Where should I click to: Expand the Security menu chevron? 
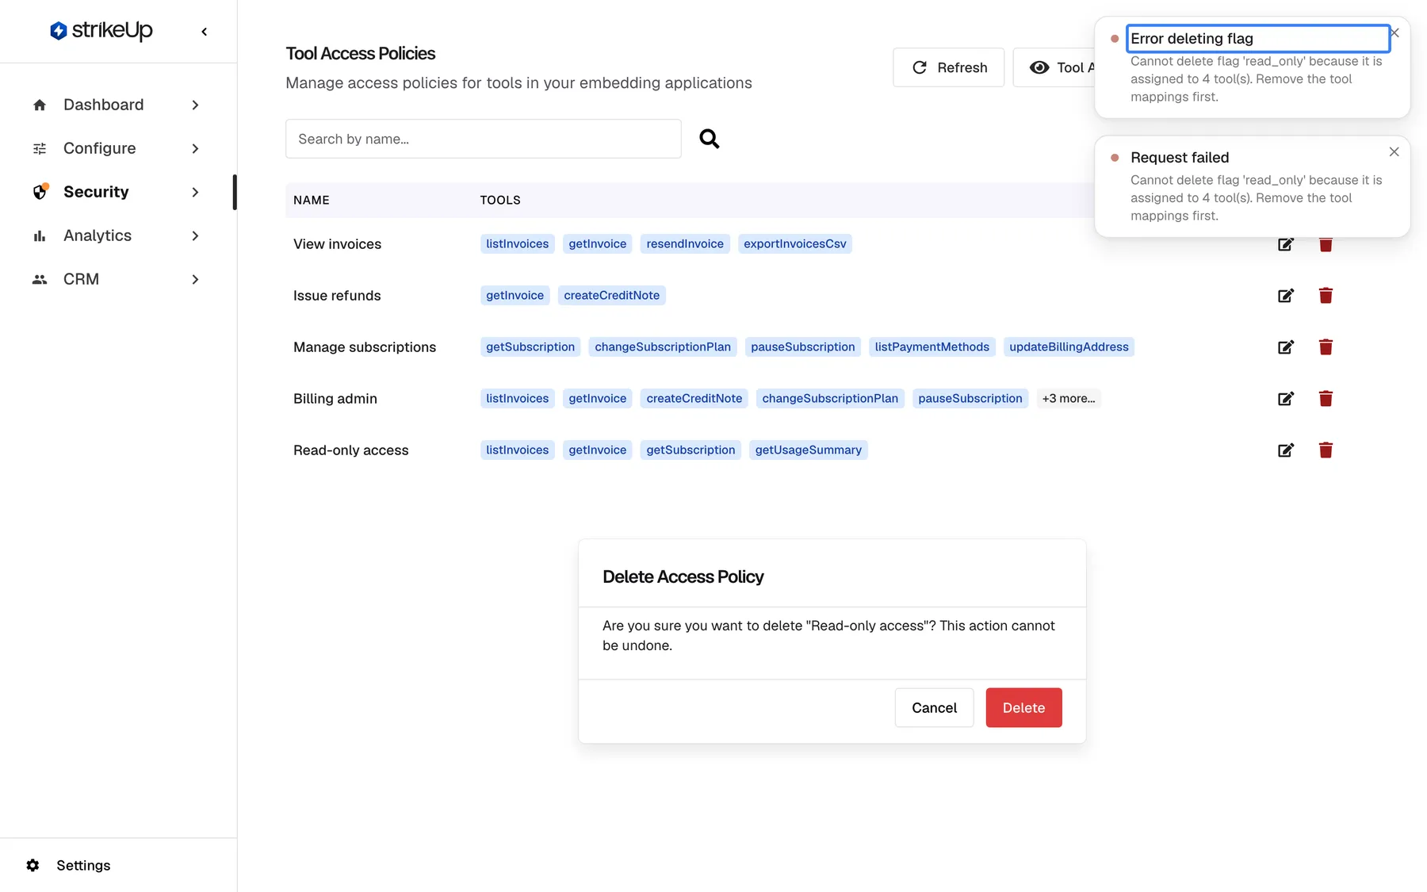[195, 192]
